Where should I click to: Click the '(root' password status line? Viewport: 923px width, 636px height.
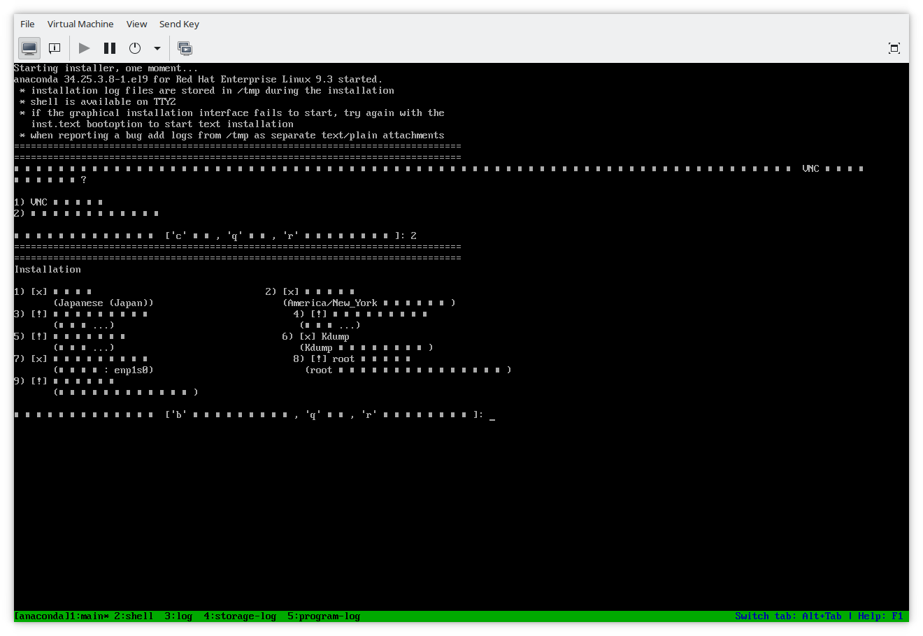tap(408, 370)
